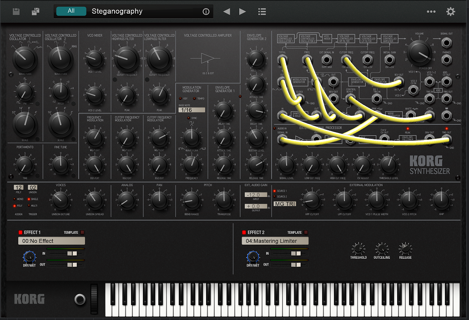
Task: Select SINGLE trigger mode
Action: (29, 199)
